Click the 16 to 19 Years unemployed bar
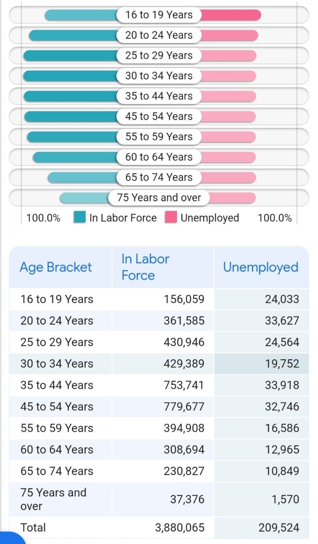 point(231,15)
